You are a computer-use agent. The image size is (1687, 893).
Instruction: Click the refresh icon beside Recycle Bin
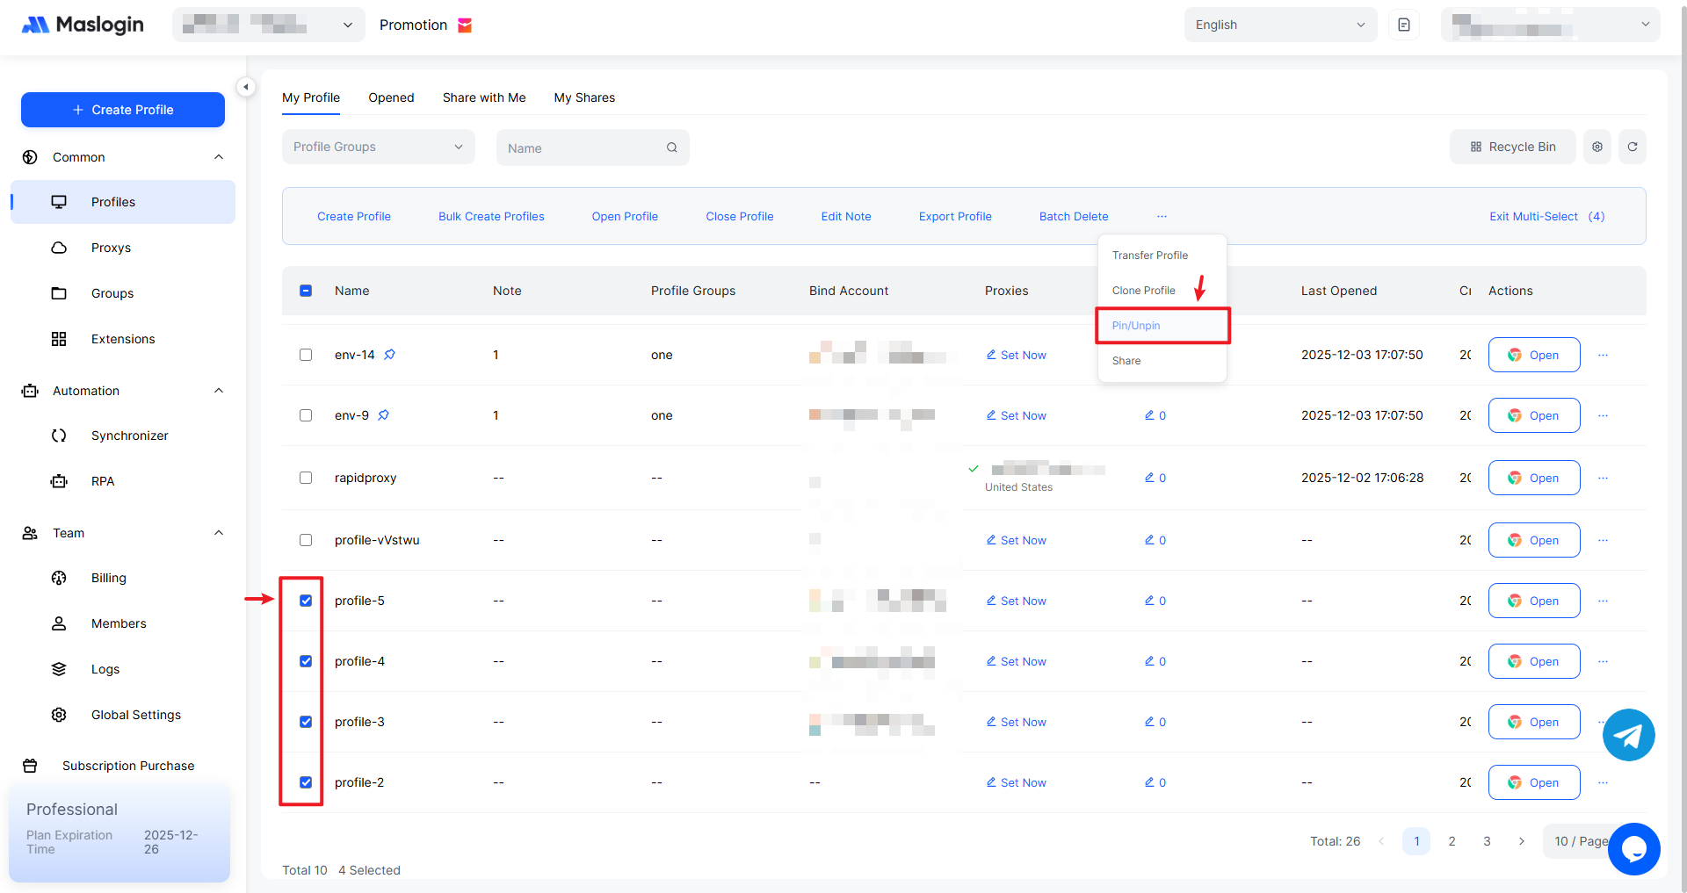point(1632,147)
